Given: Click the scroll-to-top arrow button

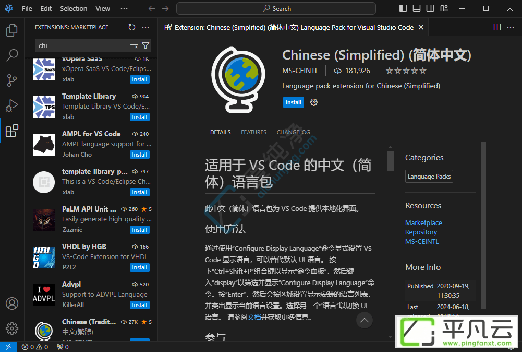Looking at the screenshot, I should 365,320.
